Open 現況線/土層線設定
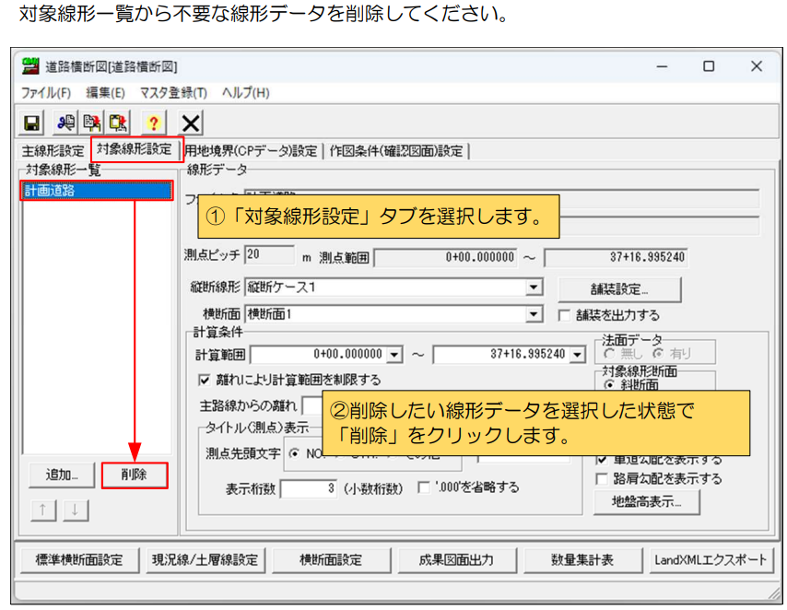This screenshot has width=787, height=610. (205, 560)
